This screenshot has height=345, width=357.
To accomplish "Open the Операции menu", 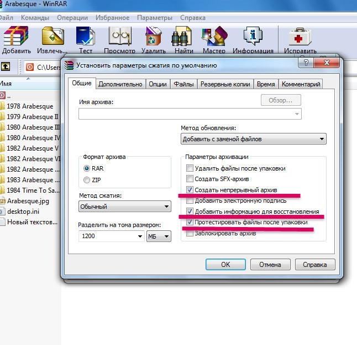I will point(72,18).
